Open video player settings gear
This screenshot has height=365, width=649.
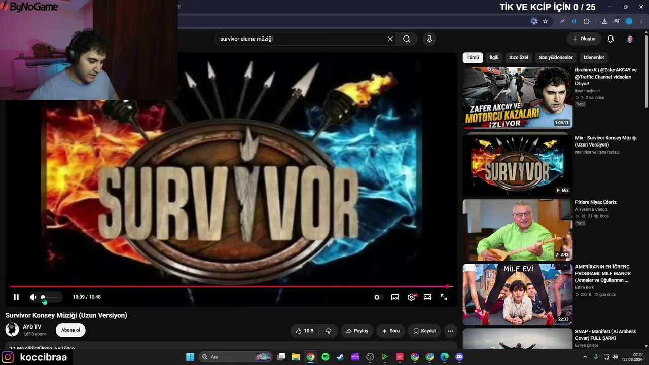[x=411, y=297]
